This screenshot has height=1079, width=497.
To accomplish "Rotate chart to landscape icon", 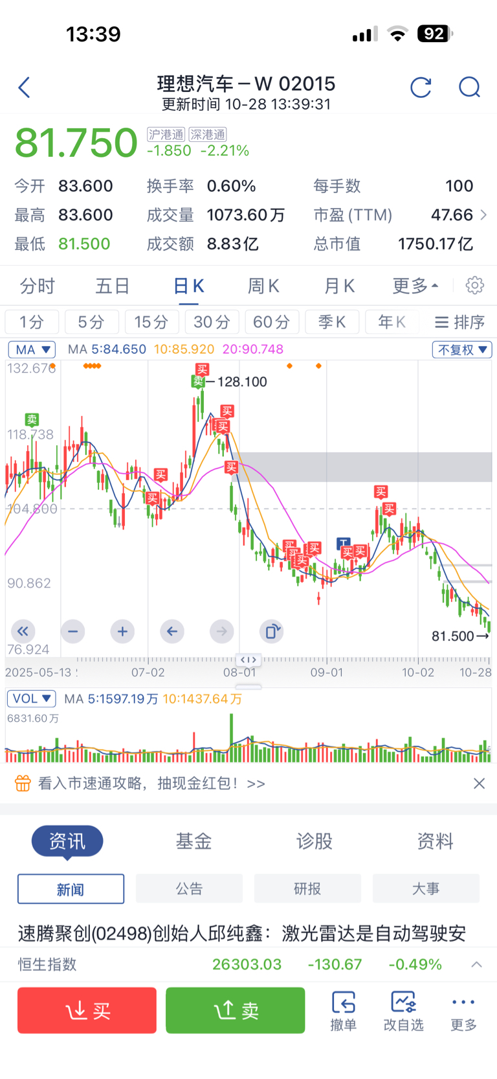I will (x=272, y=631).
